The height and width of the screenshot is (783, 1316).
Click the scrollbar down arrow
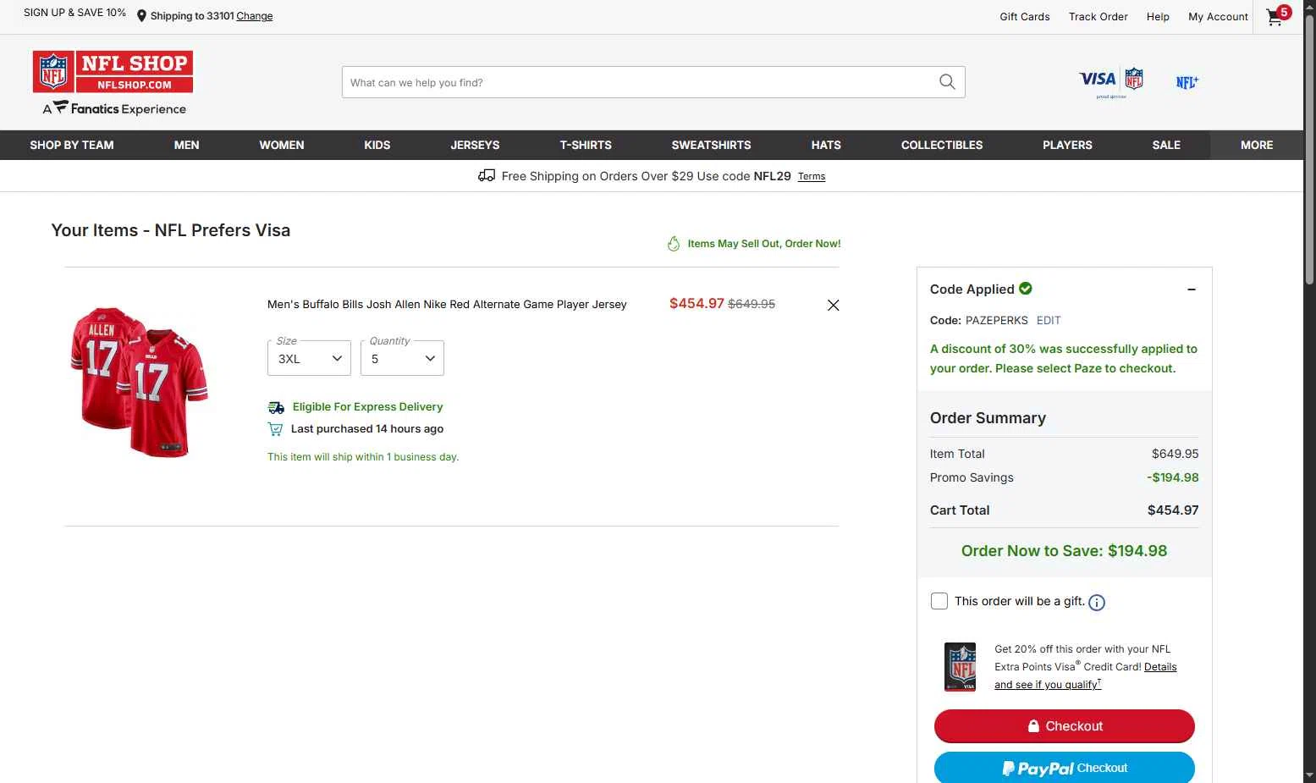[1309, 775]
